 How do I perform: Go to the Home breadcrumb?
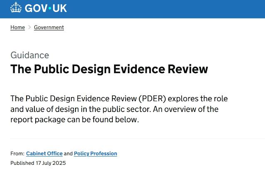pos(17,27)
